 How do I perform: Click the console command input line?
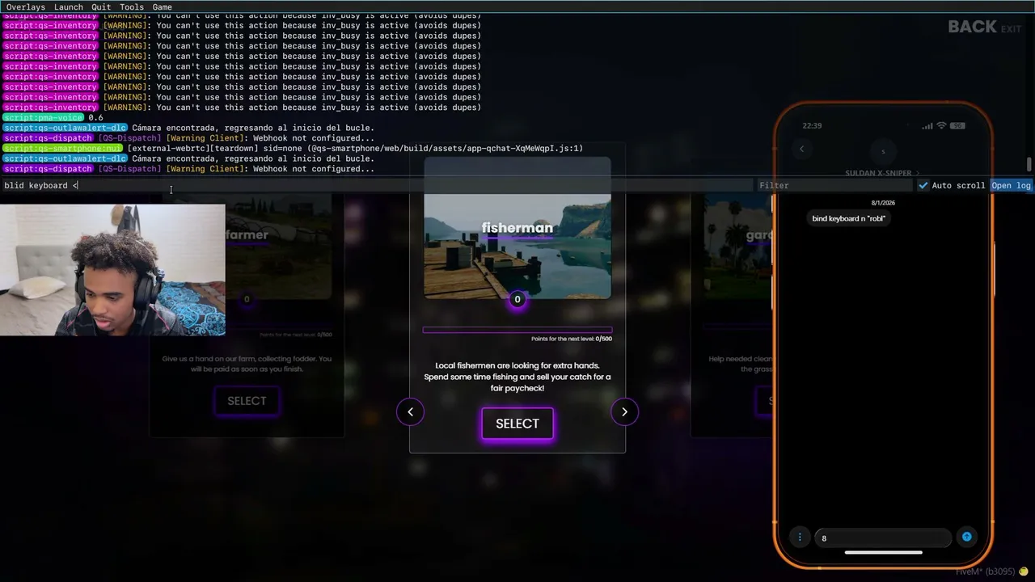pos(377,185)
